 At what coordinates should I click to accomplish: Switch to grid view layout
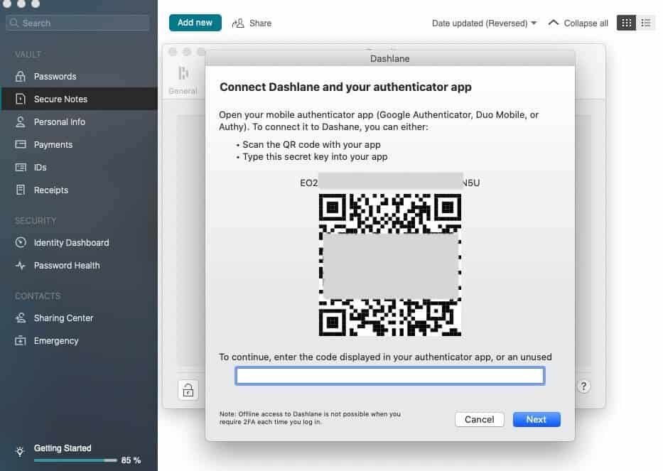click(626, 23)
